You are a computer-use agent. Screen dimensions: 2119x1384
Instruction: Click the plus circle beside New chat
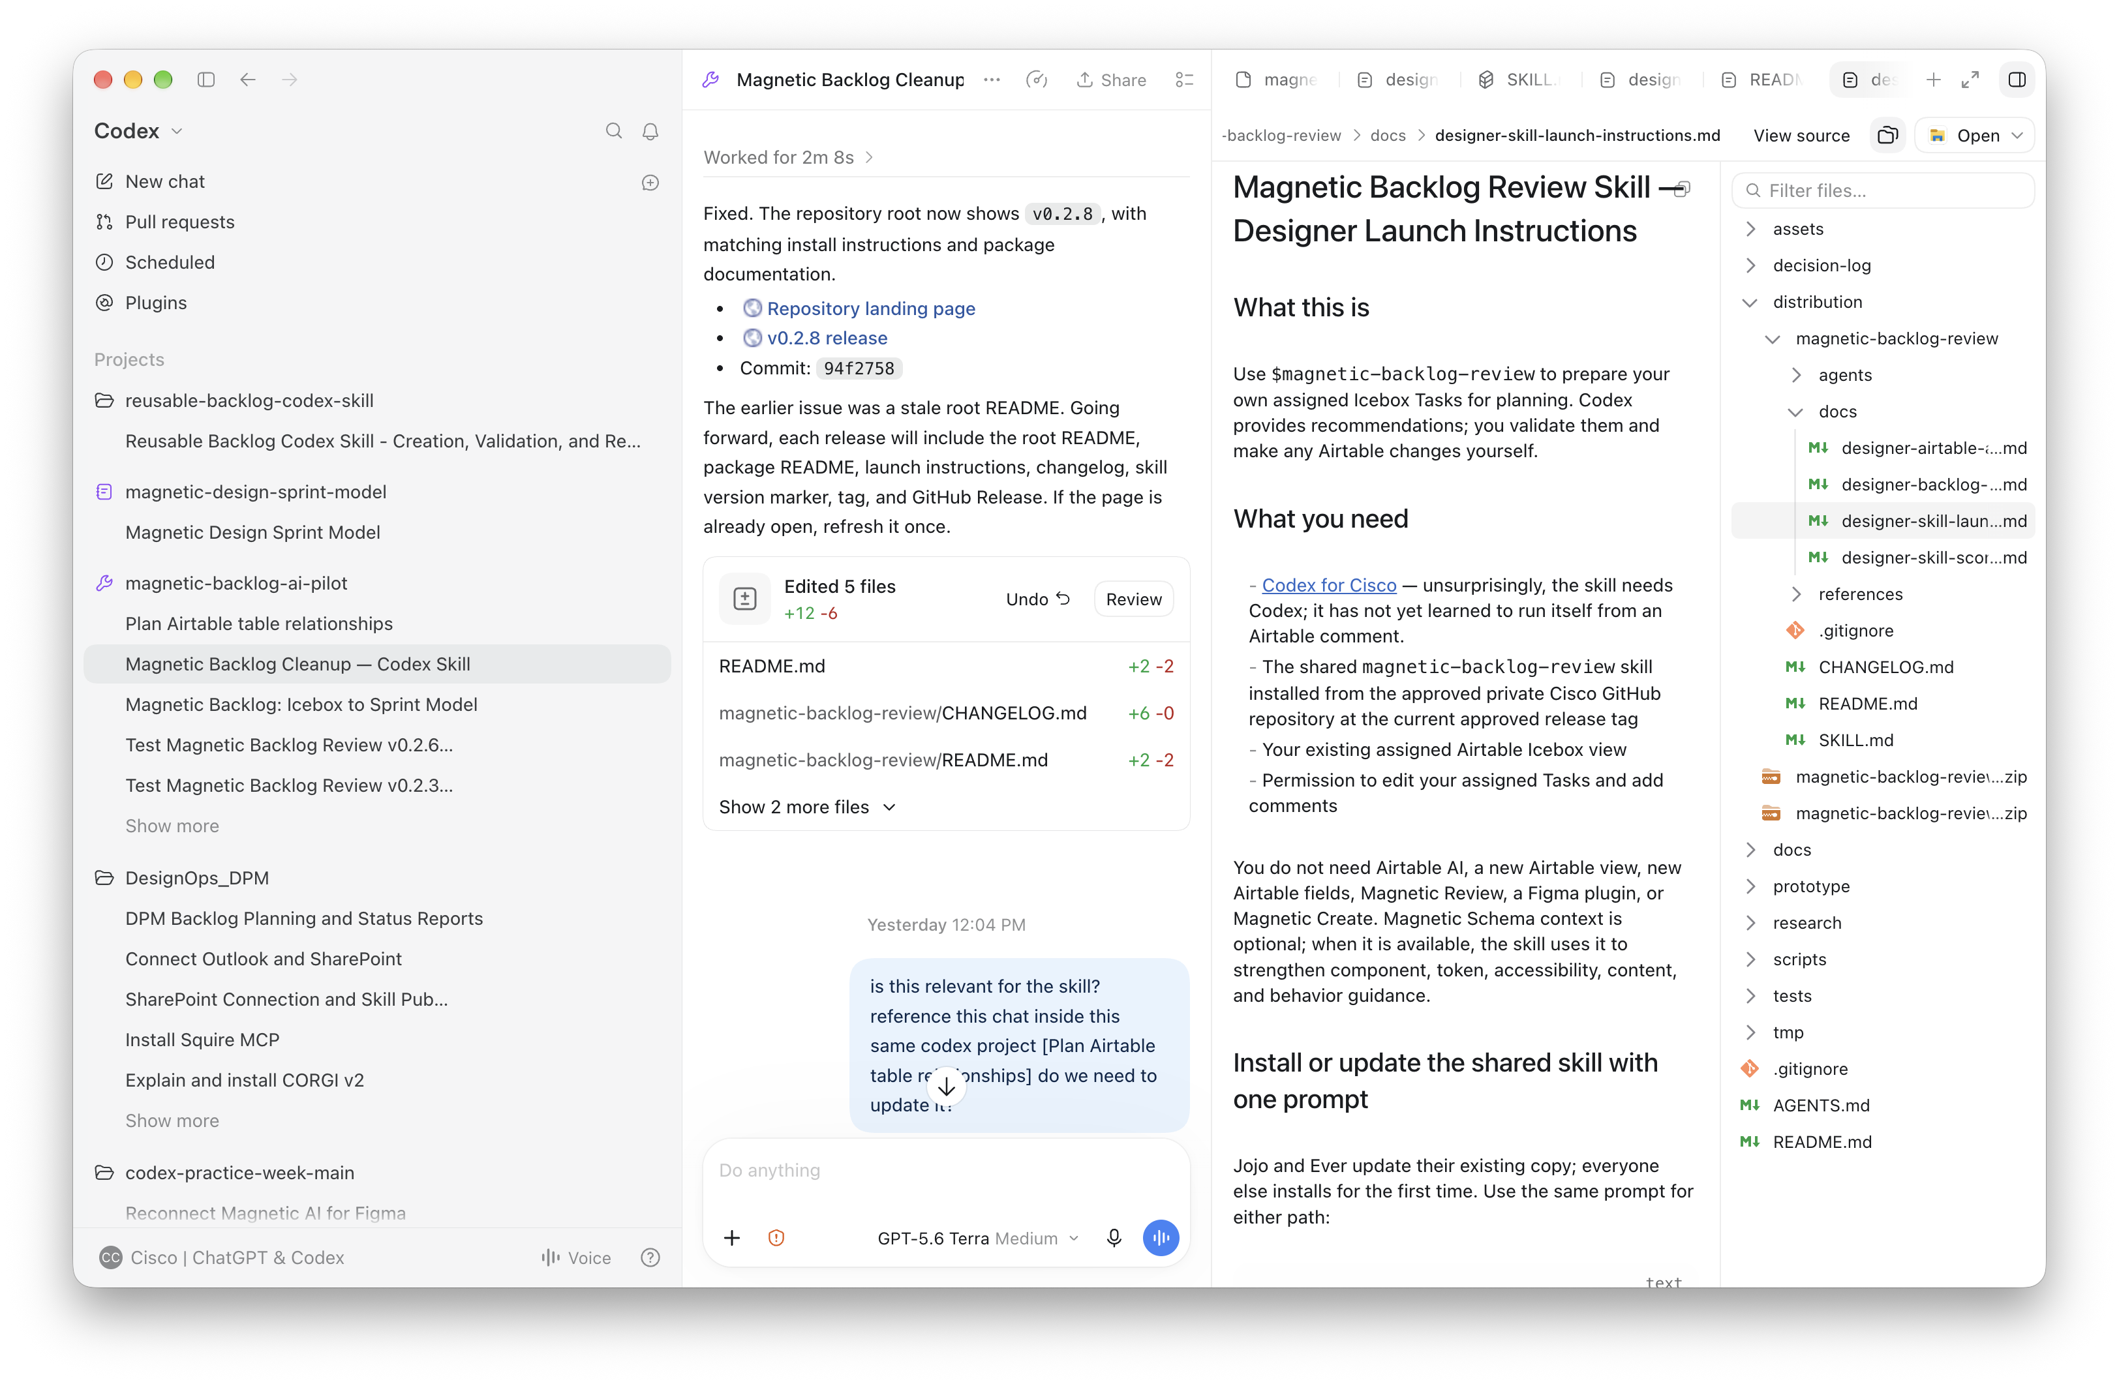point(651,183)
